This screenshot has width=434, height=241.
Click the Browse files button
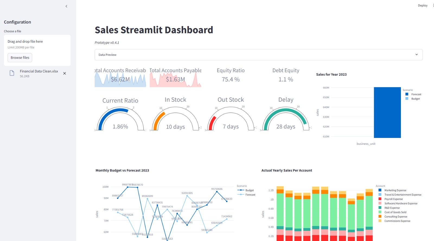(20, 58)
